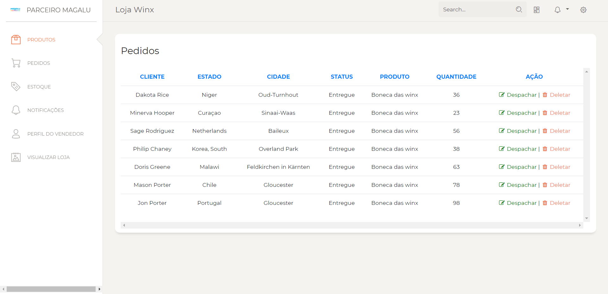Click the ESTADO column header
The height and width of the screenshot is (294, 608).
[x=209, y=77]
